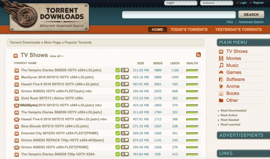Click the health bar of Blue Bloods S07E12

pos(192,126)
